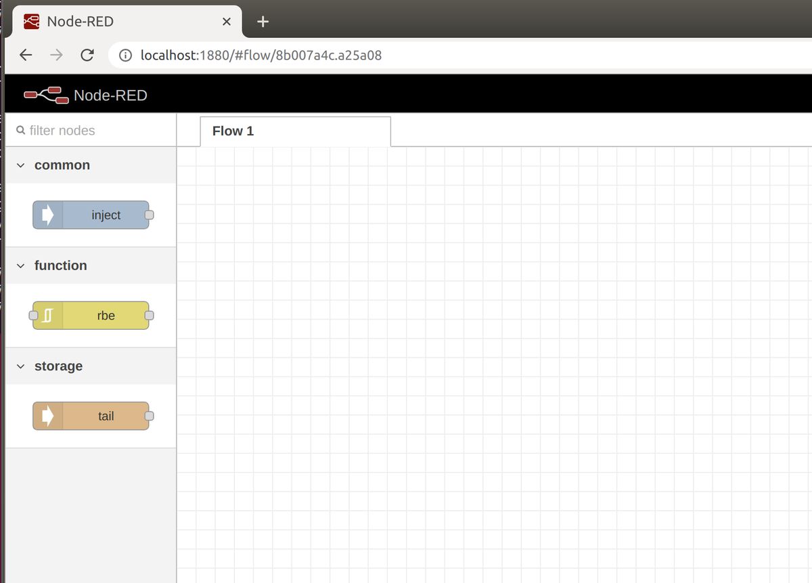Viewport: 812px width, 583px height.
Task: Close the Node-RED browser tab
Action: [x=227, y=22]
